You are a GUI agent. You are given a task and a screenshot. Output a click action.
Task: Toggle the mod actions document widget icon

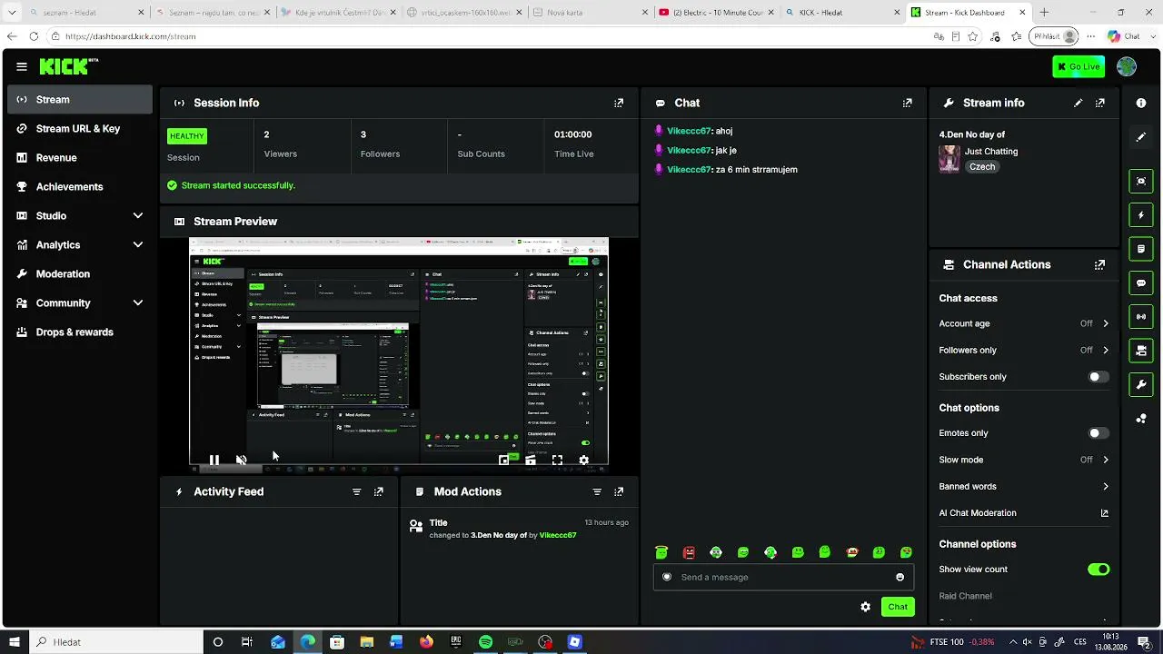pos(1141,249)
